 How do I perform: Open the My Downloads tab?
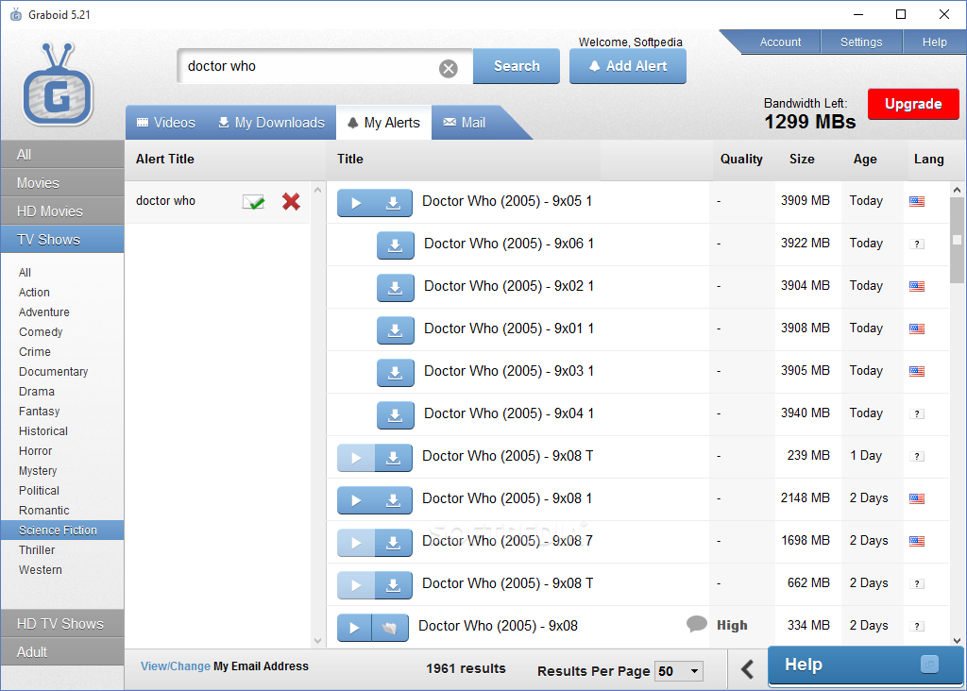point(271,123)
